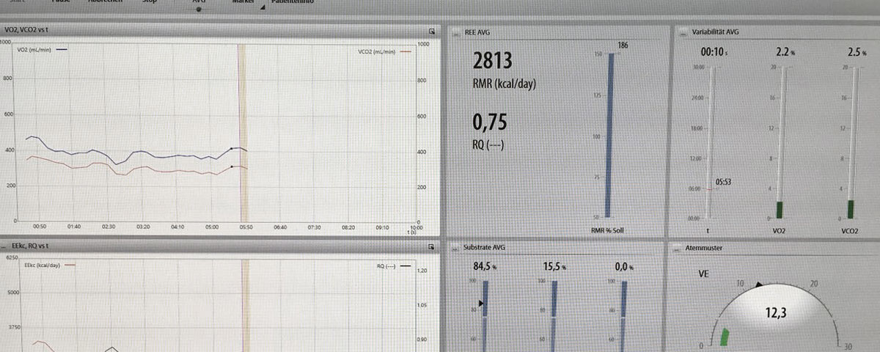Click the 2813 RMR value
880x352 pixels.
(493, 61)
